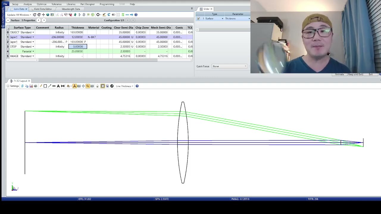Select the STOP thickness cell 0.00000

tap(78, 46)
